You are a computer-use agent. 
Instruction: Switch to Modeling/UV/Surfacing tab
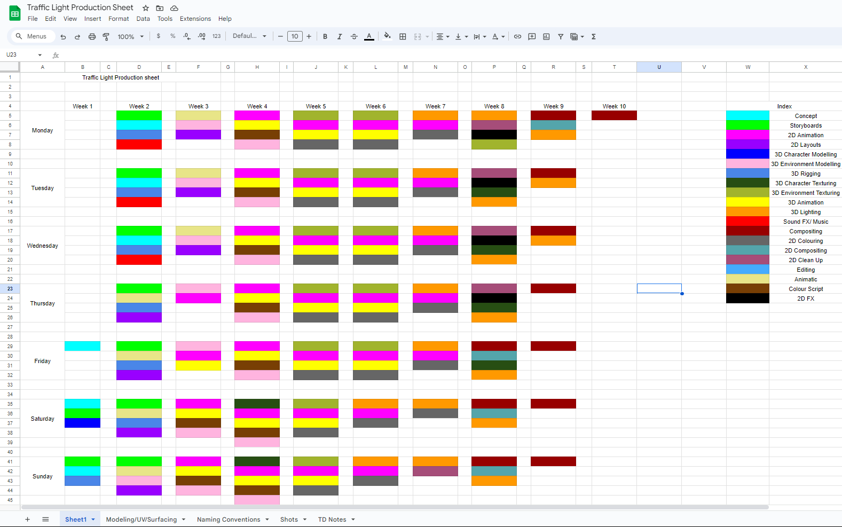click(x=141, y=520)
